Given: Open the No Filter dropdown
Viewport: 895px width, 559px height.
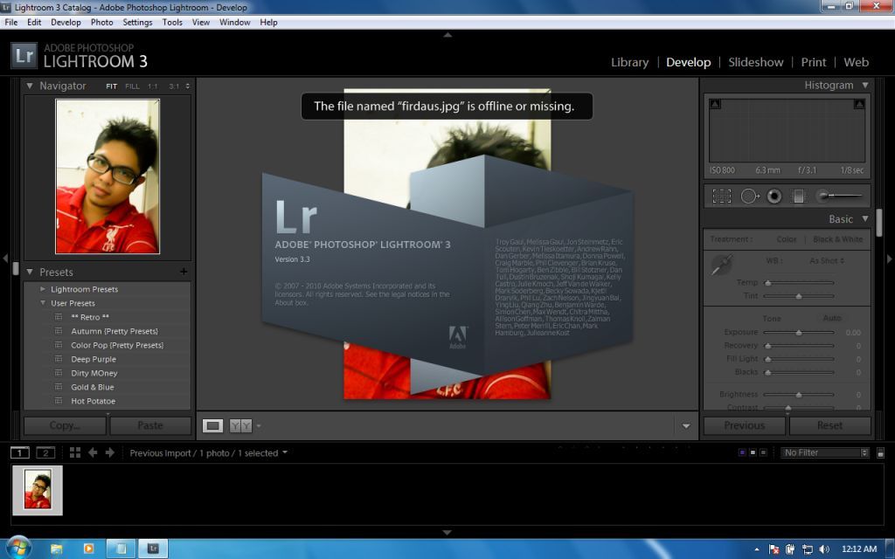Looking at the screenshot, I should pos(820,452).
